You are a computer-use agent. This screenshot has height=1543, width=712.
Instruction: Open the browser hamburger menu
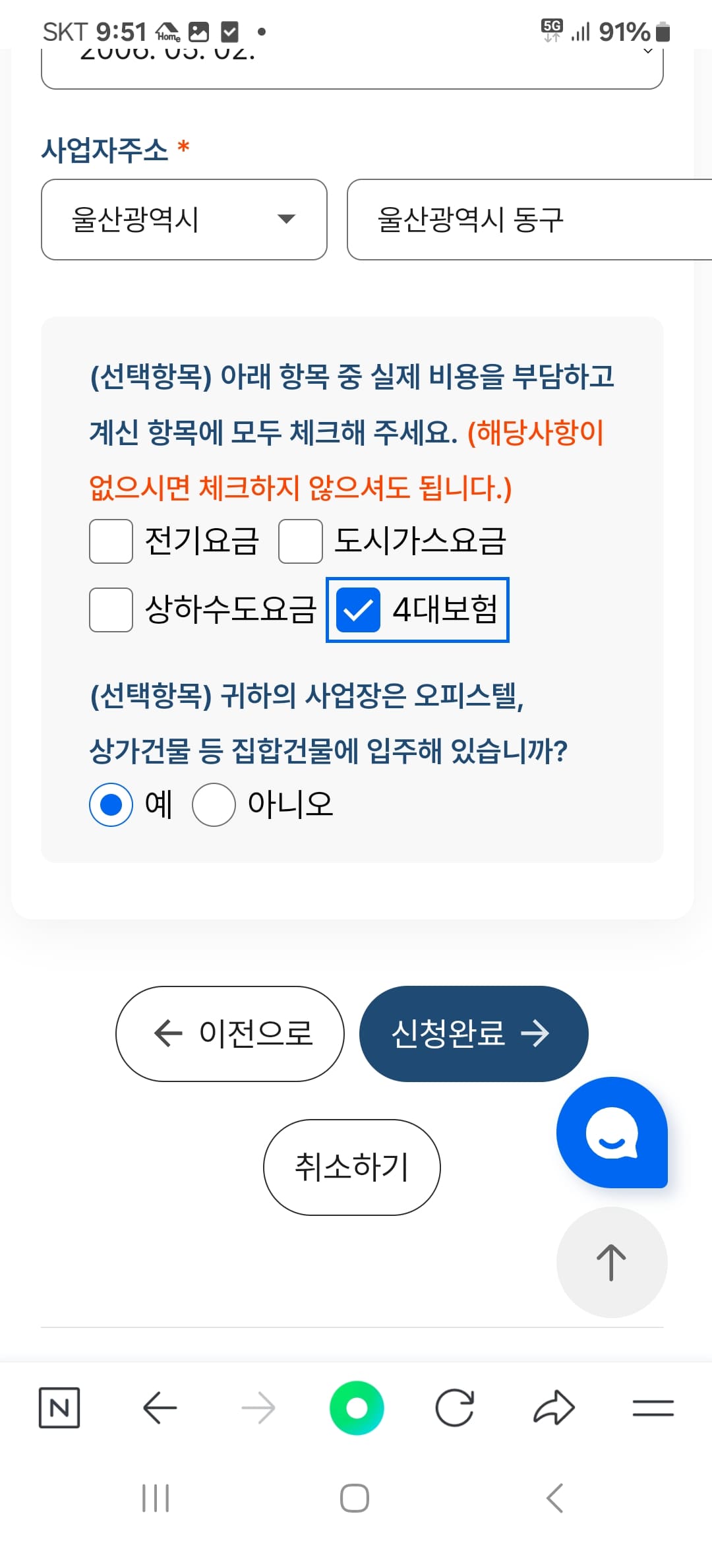pyautogui.click(x=651, y=1407)
